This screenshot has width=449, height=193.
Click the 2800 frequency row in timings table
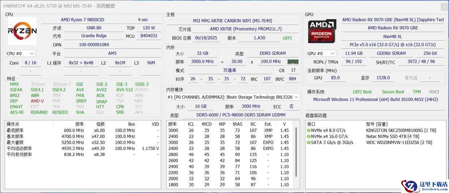tap(231, 155)
